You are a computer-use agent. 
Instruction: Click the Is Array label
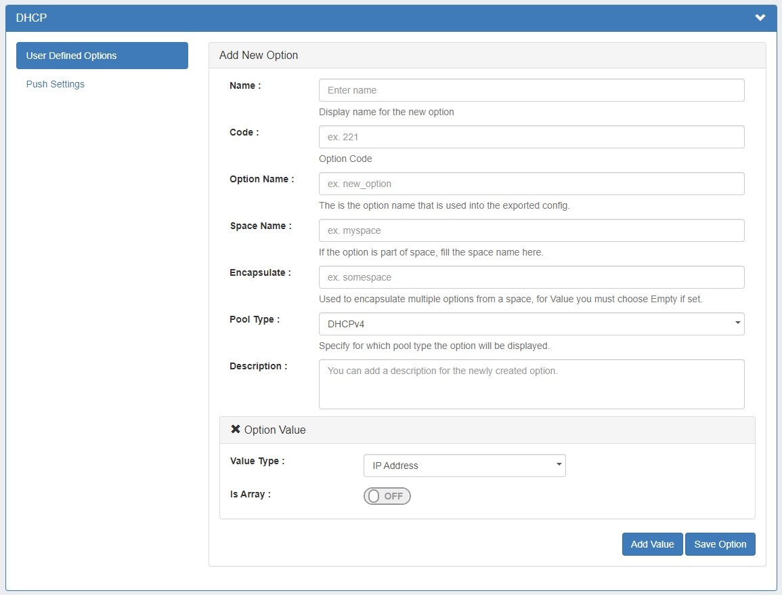pos(250,494)
